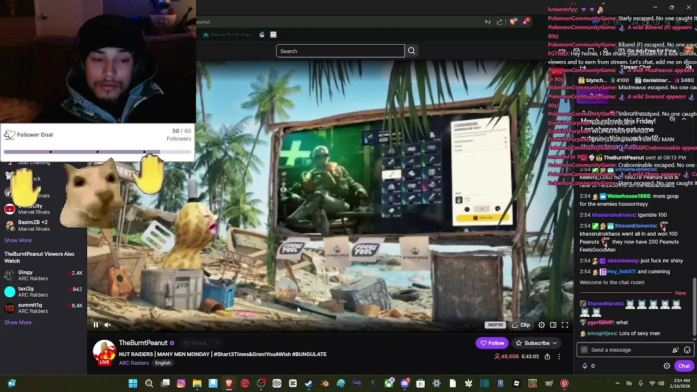Open Instagram from the taskbar
The height and width of the screenshot is (392, 697).
(x=181, y=383)
